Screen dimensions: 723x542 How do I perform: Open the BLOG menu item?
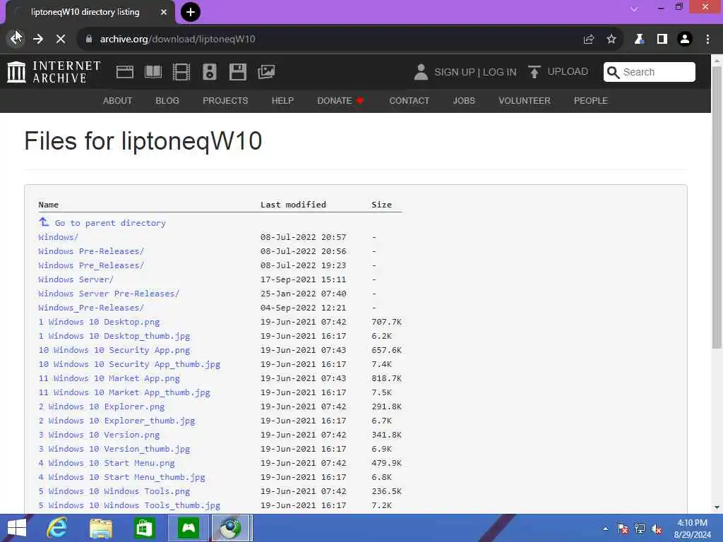pos(167,100)
